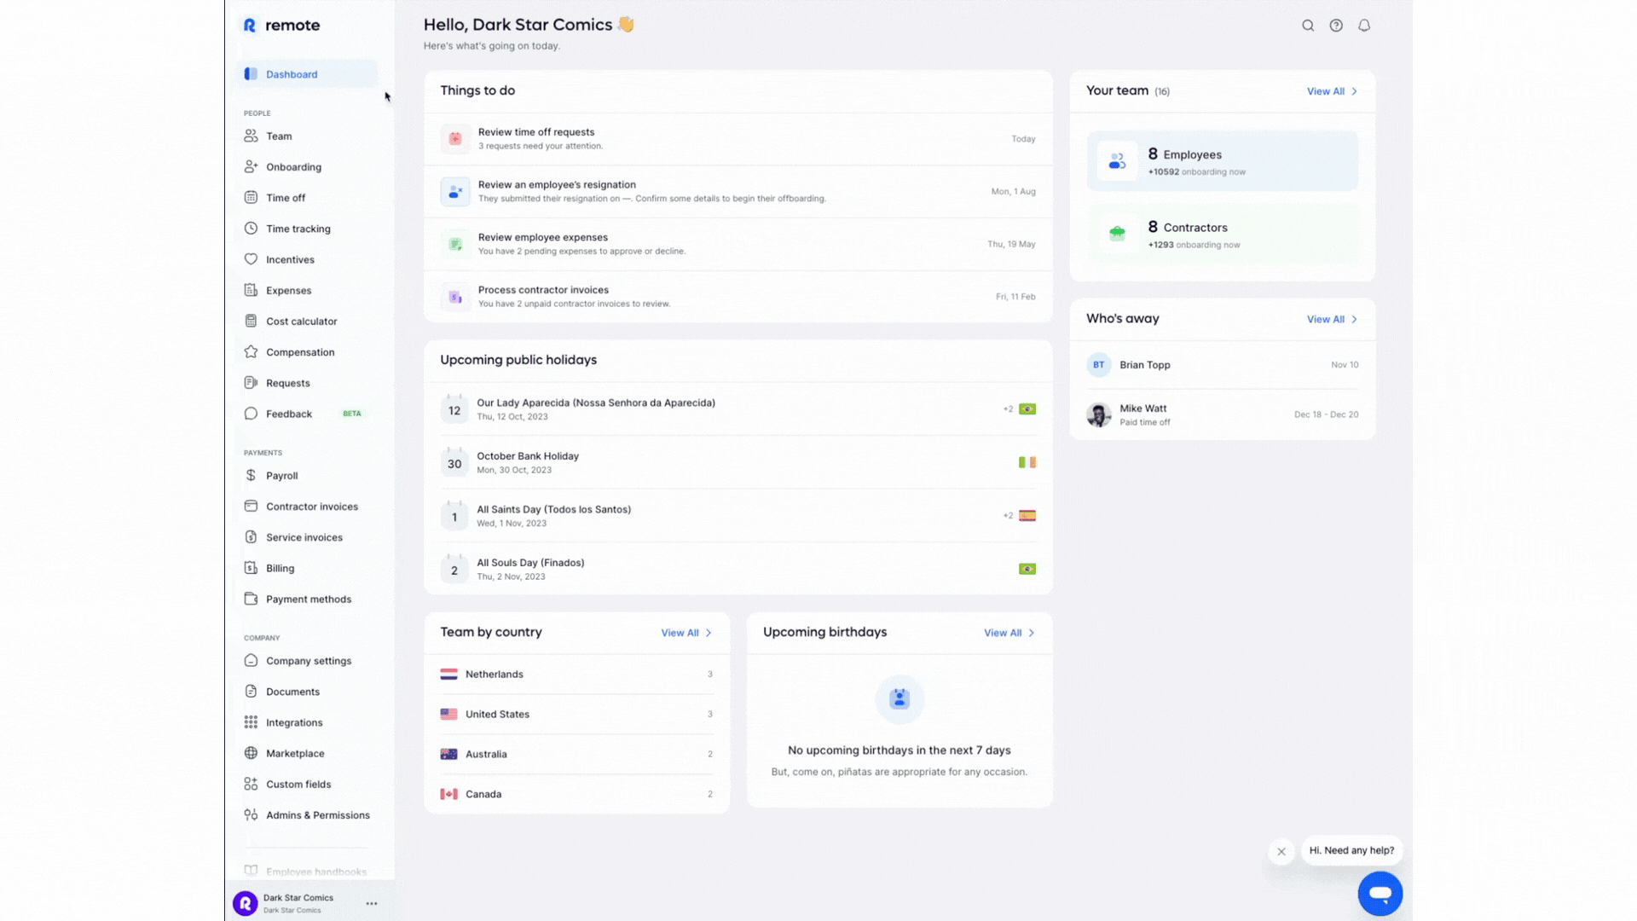Click the BETA badge next to Feedback
1637x921 pixels.
click(x=352, y=414)
